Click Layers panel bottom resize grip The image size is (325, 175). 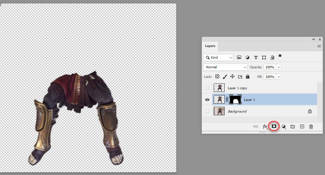point(262,132)
